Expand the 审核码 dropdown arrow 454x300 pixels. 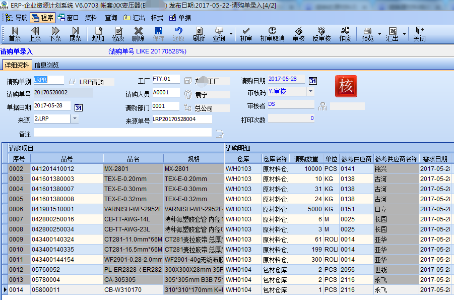point(310,92)
